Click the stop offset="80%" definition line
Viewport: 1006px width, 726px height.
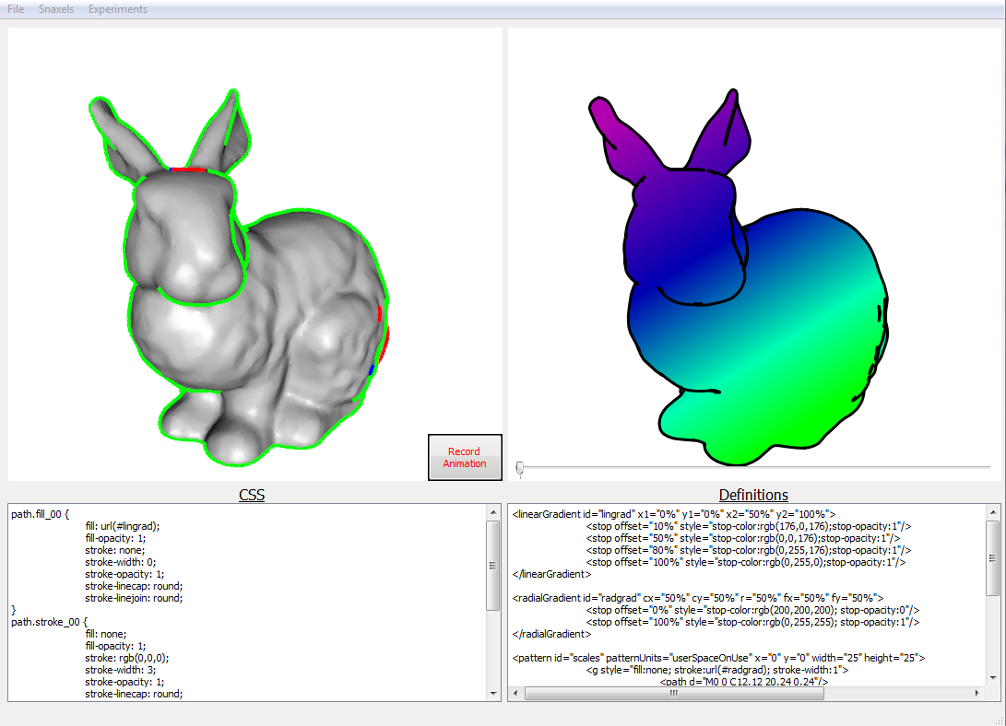[x=748, y=550]
